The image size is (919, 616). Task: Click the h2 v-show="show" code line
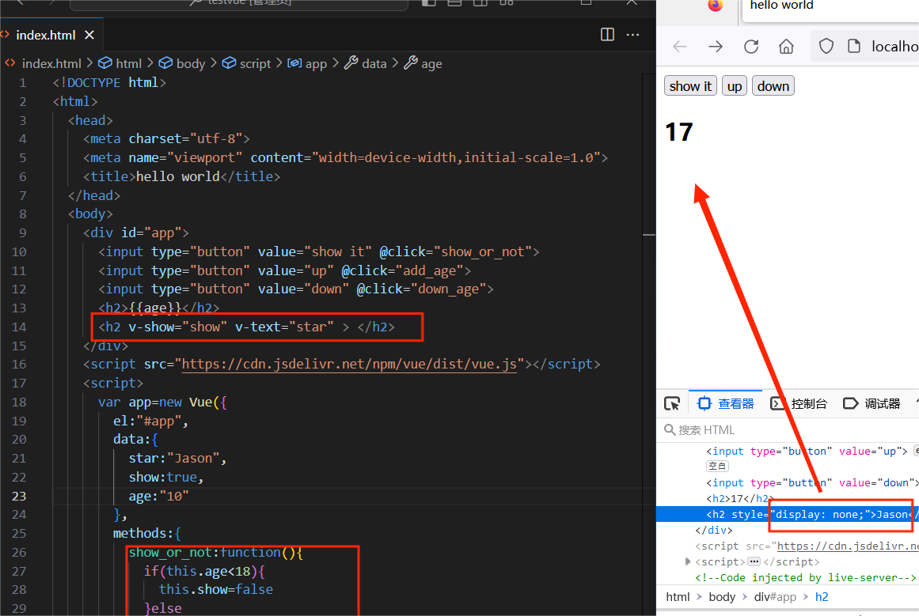(246, 327)
